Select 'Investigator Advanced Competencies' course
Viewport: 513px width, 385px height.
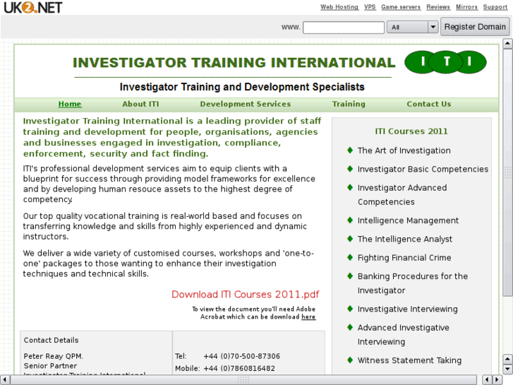click(402, 195)
